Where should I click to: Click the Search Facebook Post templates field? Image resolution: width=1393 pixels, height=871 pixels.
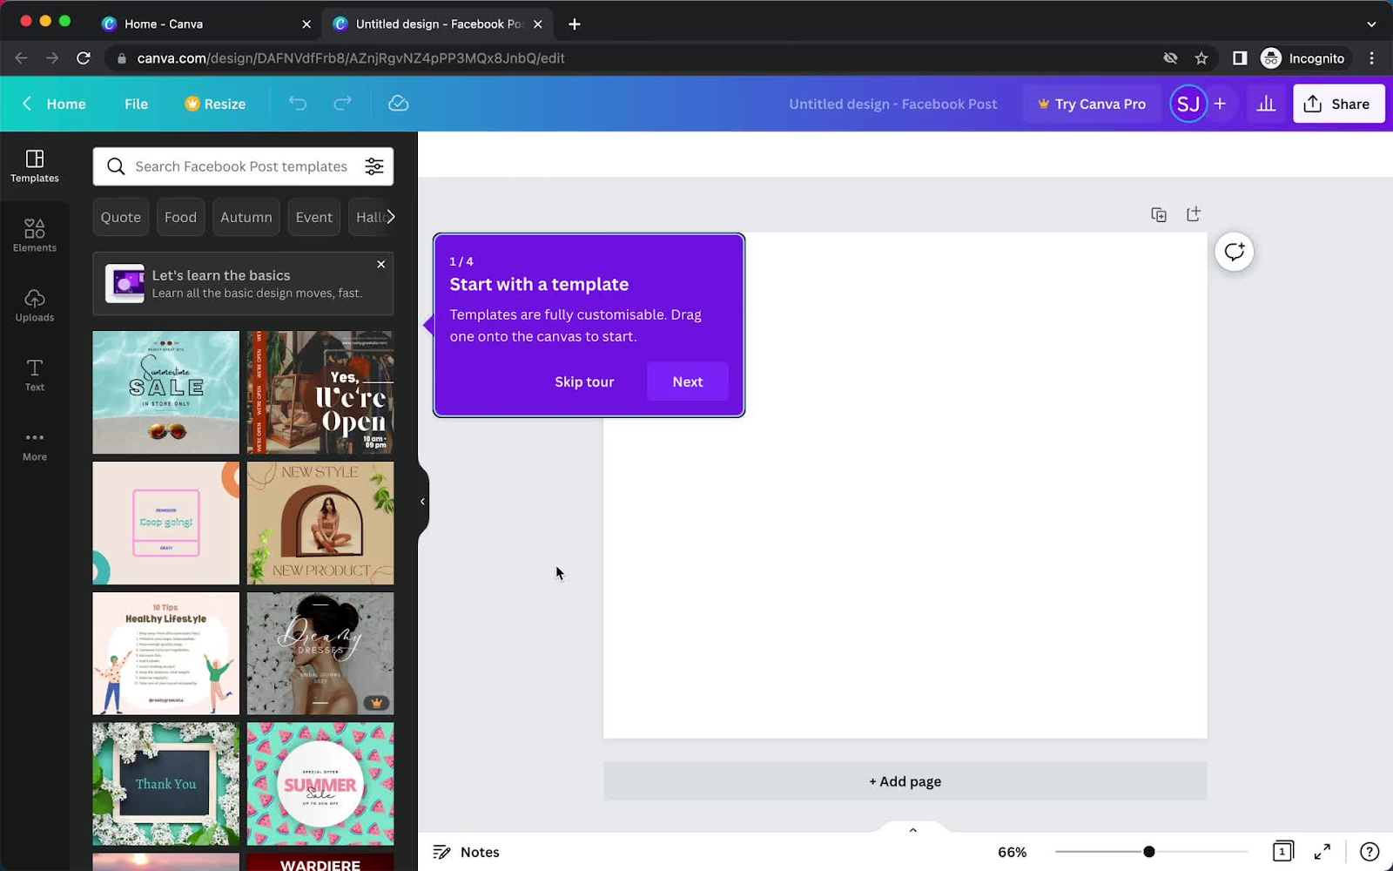coord(241,166)
